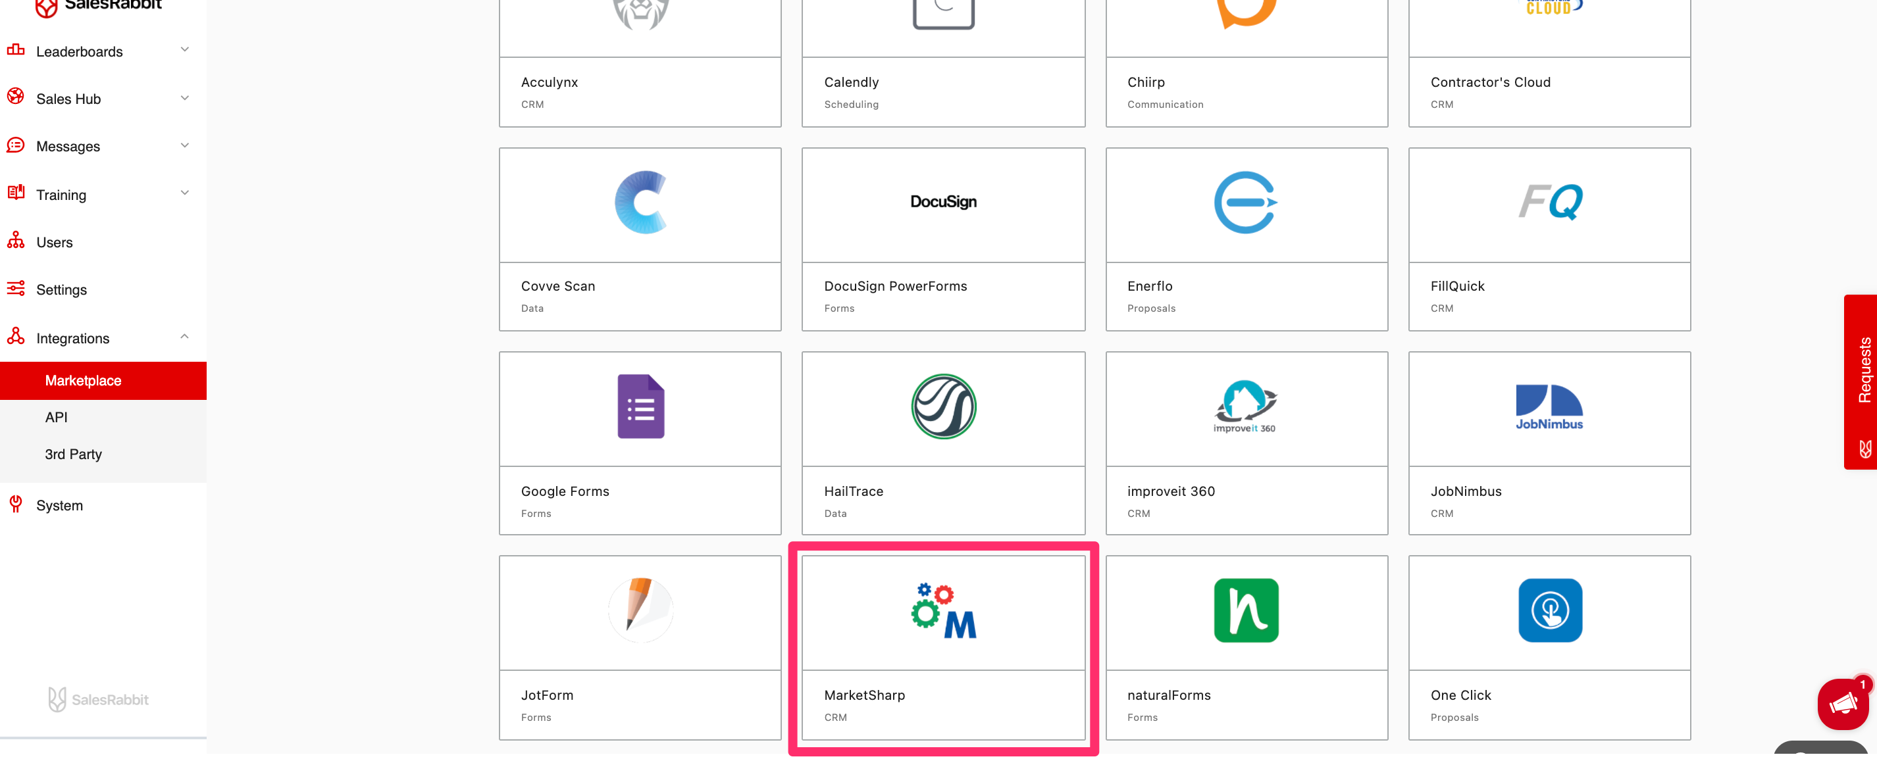Click the improveit 360 card title
Screen dimensions: 1877x784
[x=1170, y=491]
